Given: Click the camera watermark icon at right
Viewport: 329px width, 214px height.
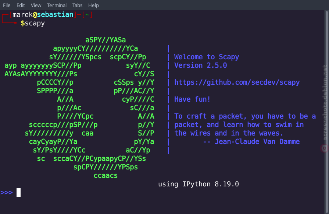Looking at the screenshot, I should point(324,148).
